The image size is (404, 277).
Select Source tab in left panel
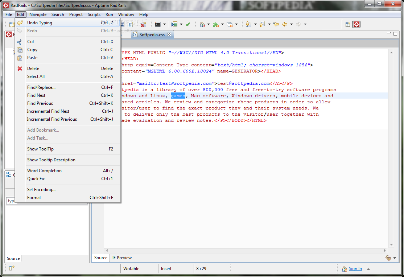(x=13, y=259)
